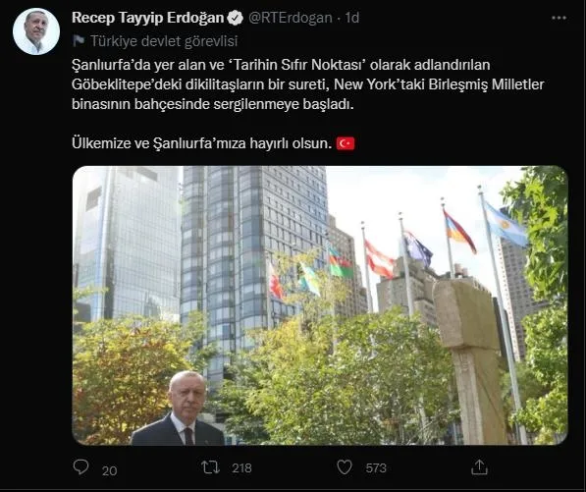Click the tweet text about Göbeklitepe
Viewport: 586px width, 492px height.
307,84
